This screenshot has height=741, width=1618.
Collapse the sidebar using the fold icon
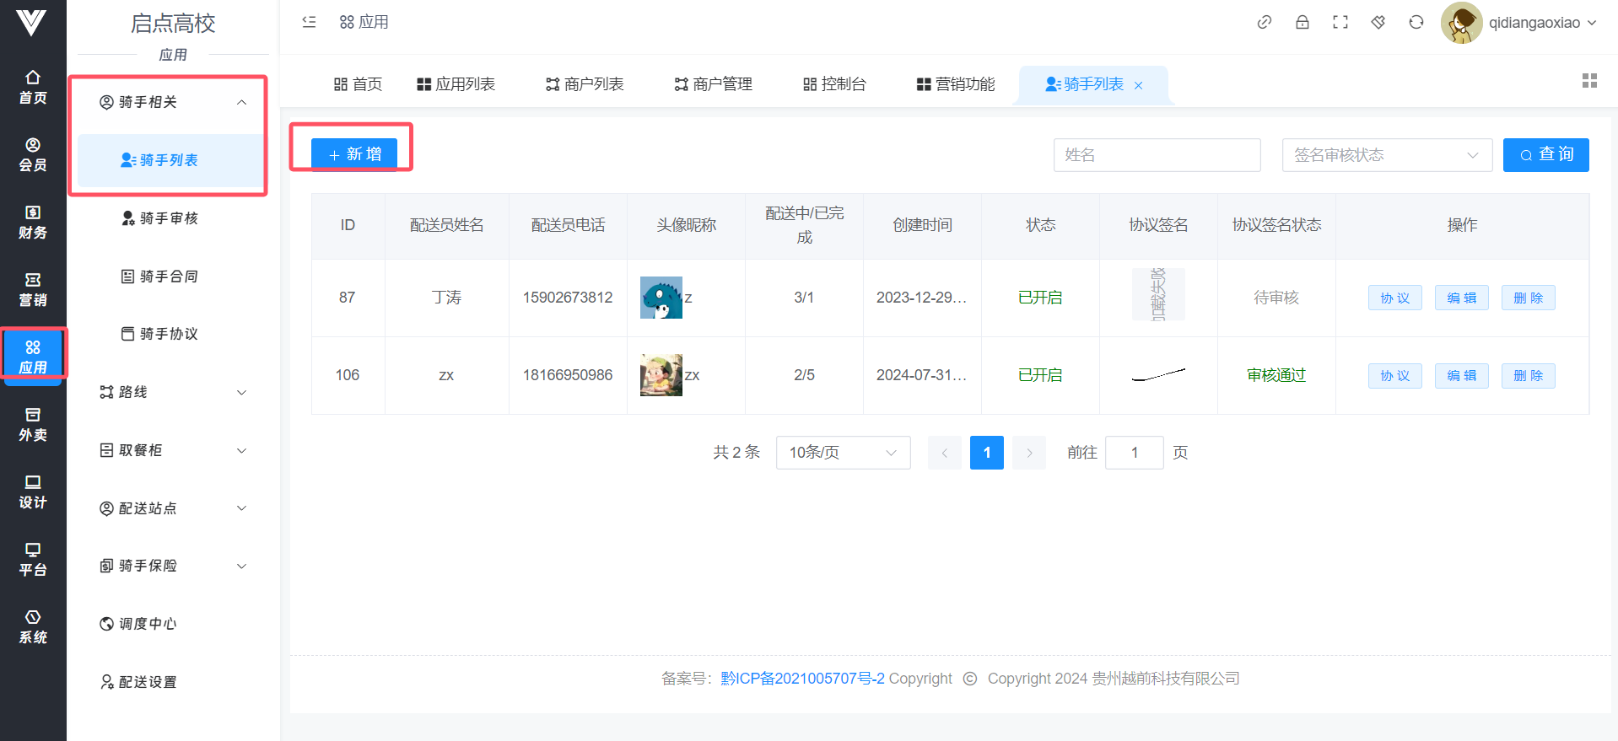(309, 23)
